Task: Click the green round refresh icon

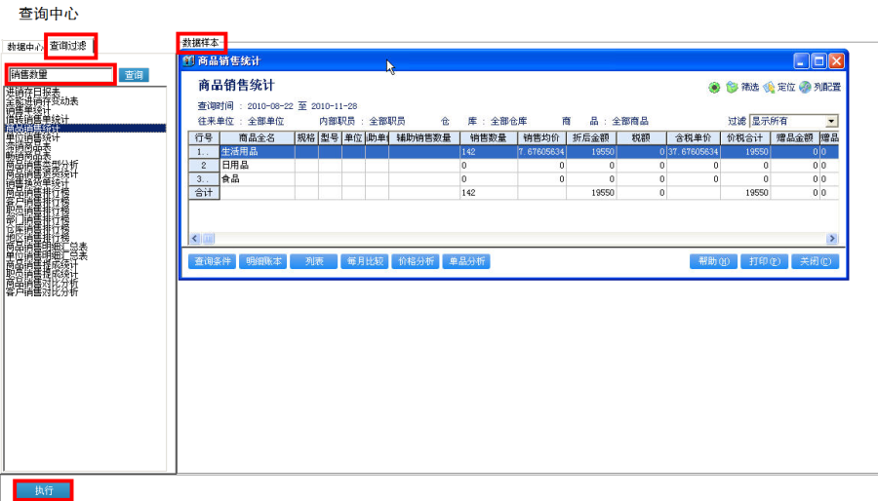Action: [714, 88]
